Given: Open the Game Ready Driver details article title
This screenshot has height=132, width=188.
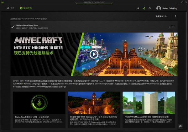Looking at the screenshot, I should point(32,117).
